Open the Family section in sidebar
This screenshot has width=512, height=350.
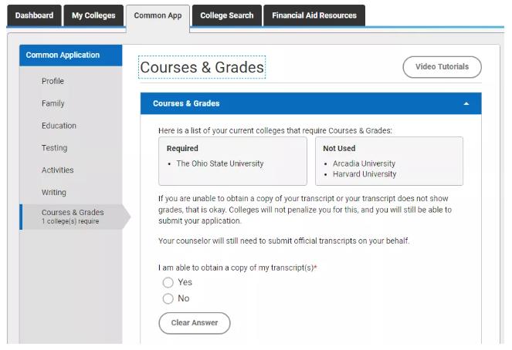point(53,103)
